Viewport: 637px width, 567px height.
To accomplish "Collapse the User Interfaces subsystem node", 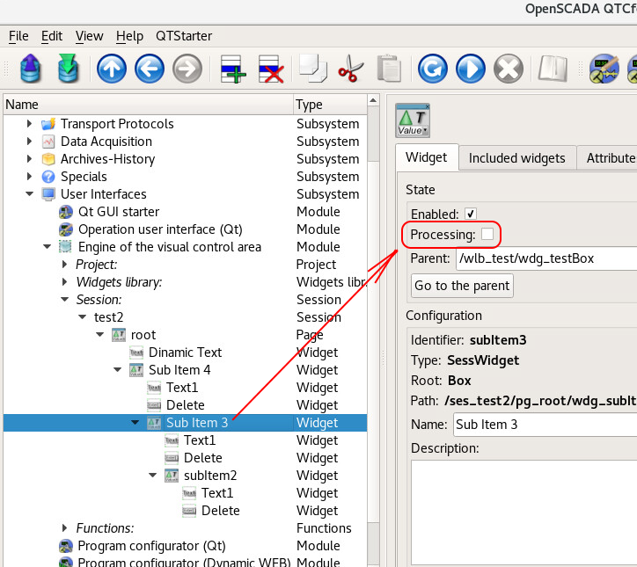I will pos(30,194).
